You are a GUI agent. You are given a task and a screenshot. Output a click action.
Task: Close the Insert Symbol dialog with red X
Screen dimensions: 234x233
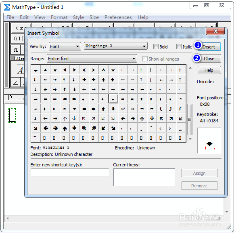coord(215,31)
